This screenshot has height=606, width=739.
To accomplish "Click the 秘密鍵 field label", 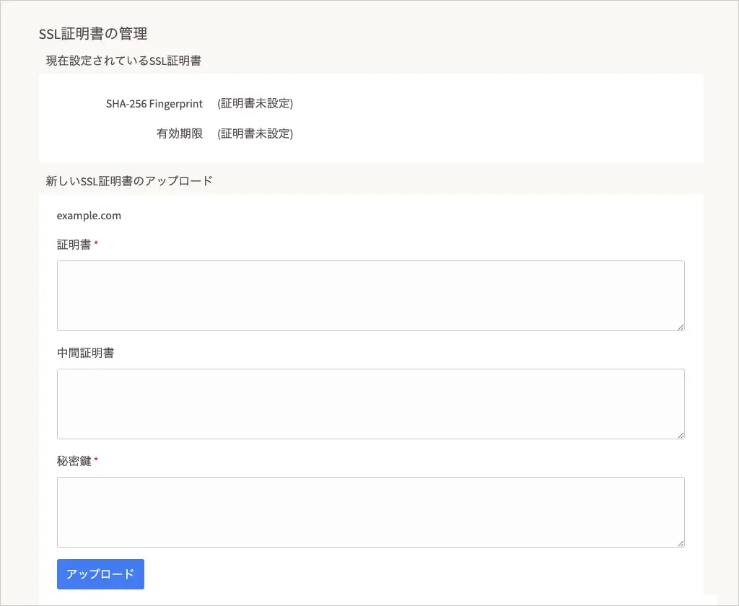I will point(74,461).
